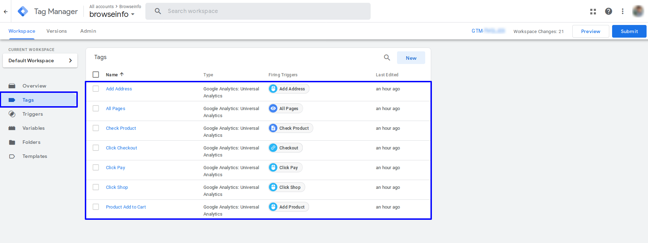Click the All Pages trigger eye icon

273,108
